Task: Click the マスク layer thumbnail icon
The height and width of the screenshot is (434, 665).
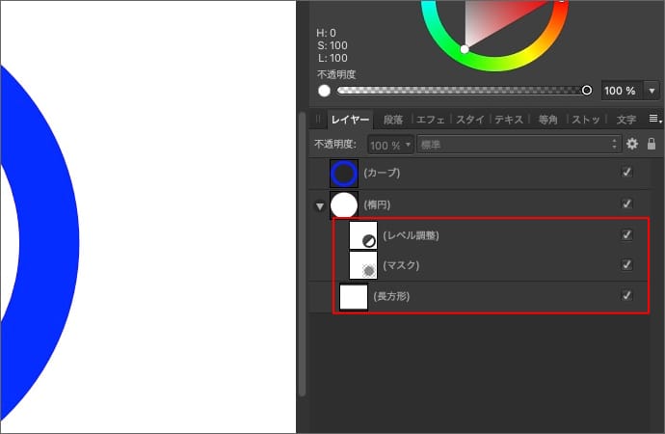Action: point(363,265)
